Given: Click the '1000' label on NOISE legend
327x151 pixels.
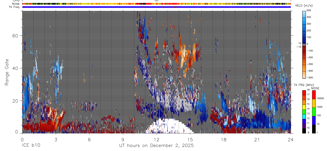Looking at the screenshot, I should point(320,107).
